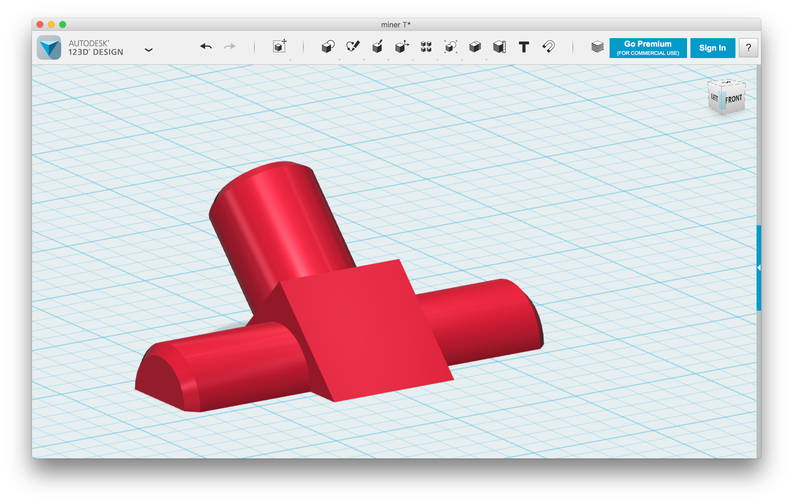Select the Text tool

(x=524, y=47)
